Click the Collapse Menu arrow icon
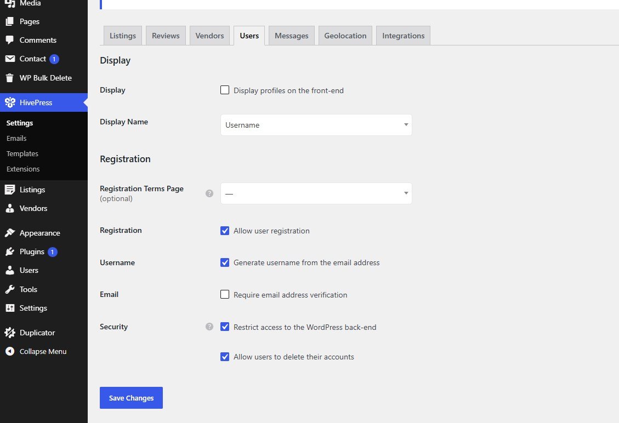This screenshot has height=423, width=619. click(x=10, y=351)
